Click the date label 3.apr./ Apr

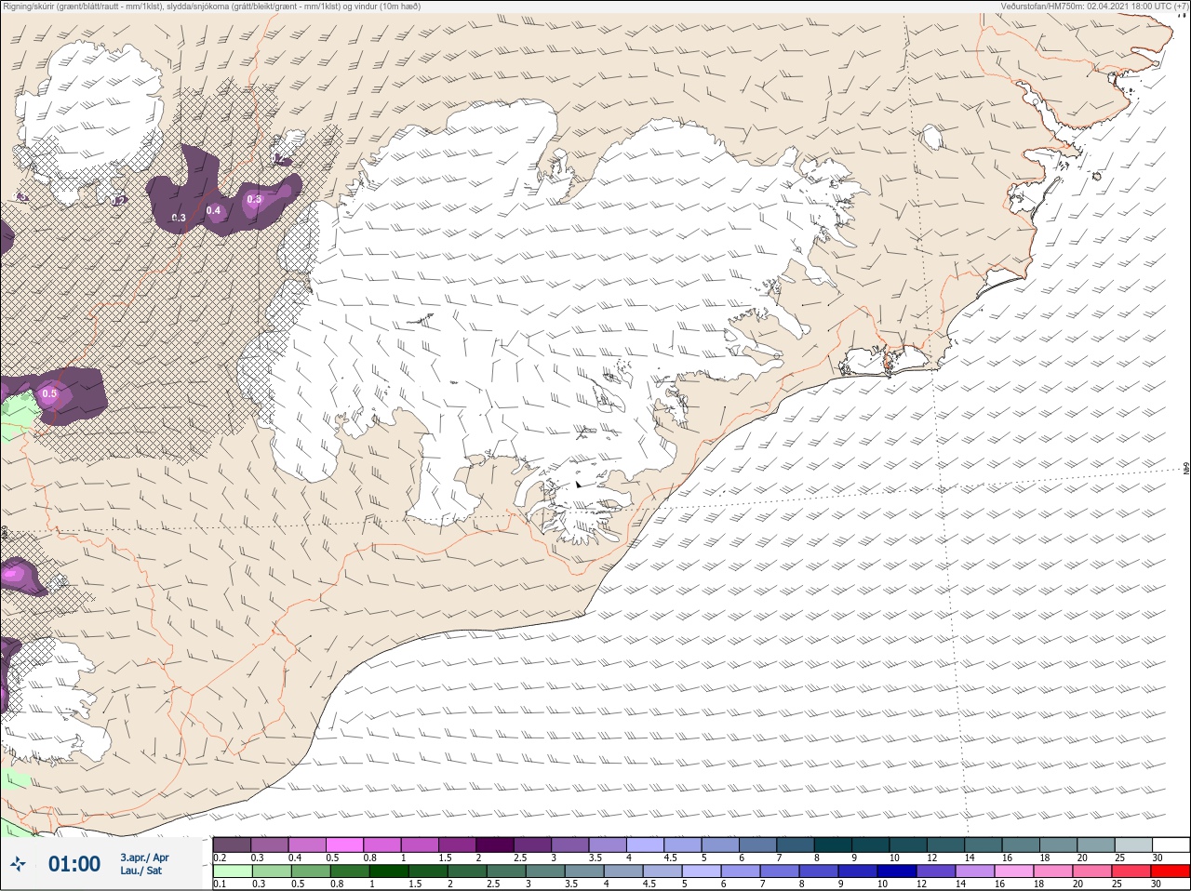[x=144, y=857]
